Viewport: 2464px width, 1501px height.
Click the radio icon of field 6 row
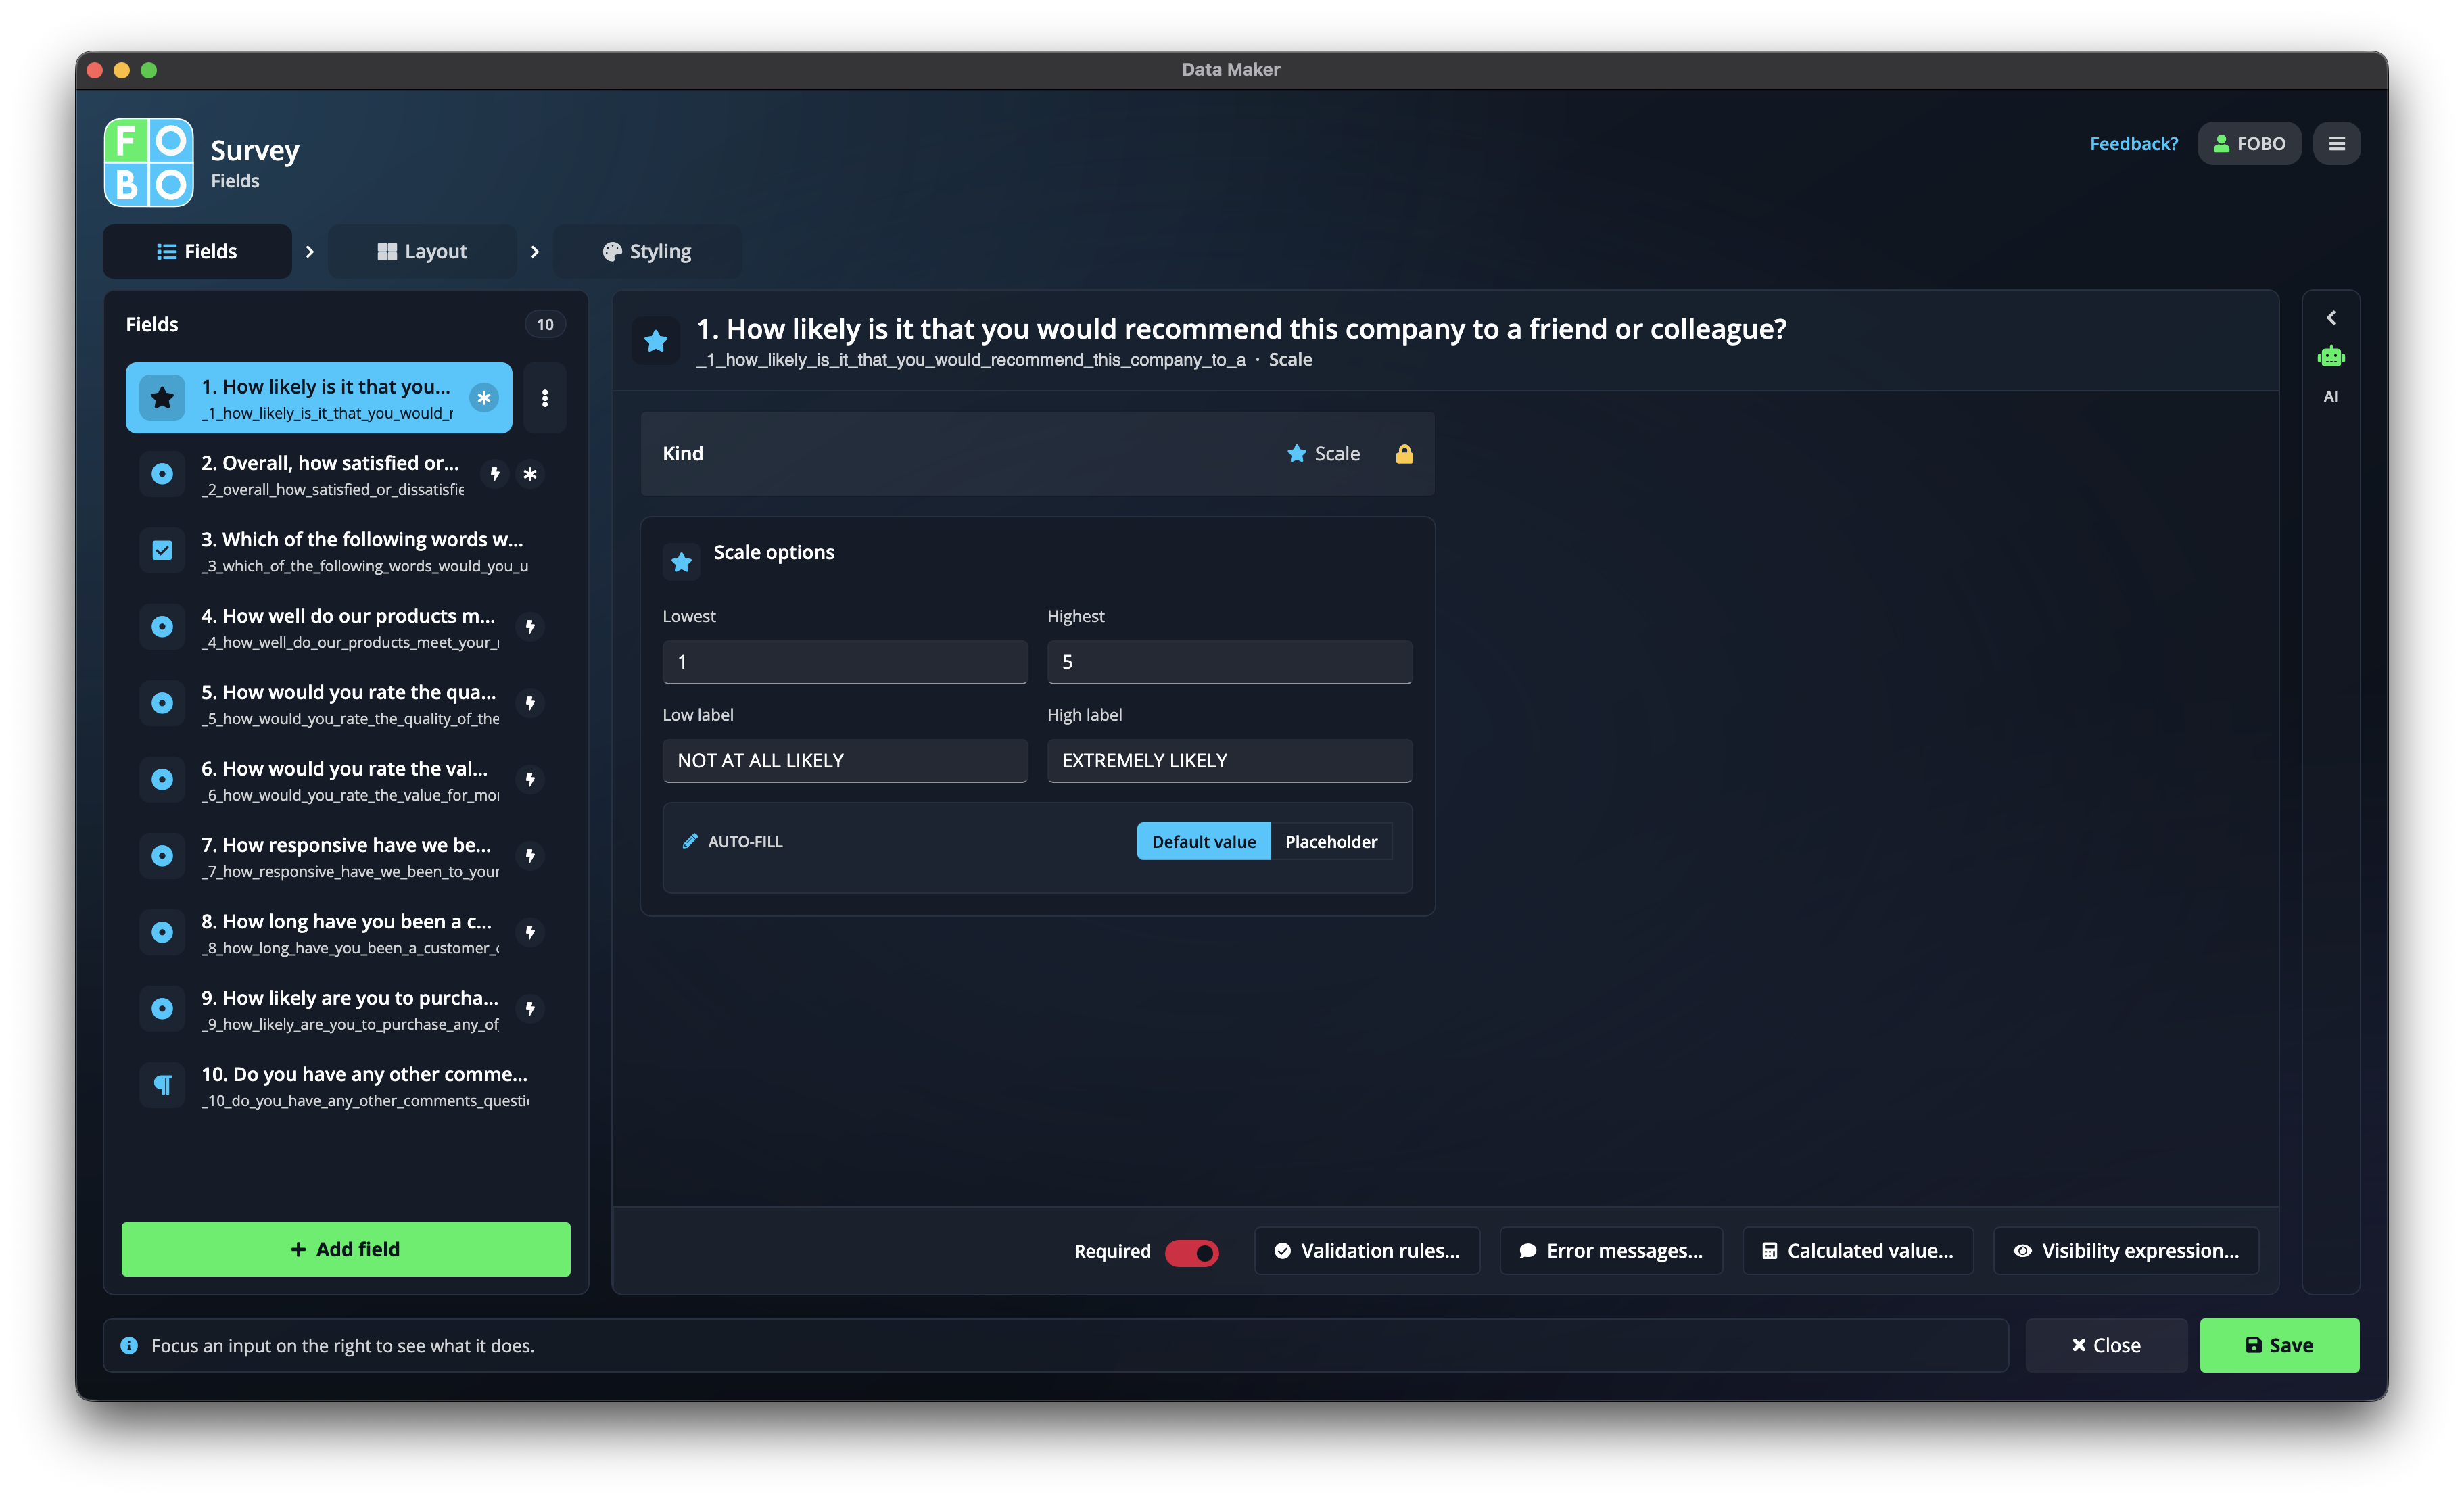click(162, 780)
